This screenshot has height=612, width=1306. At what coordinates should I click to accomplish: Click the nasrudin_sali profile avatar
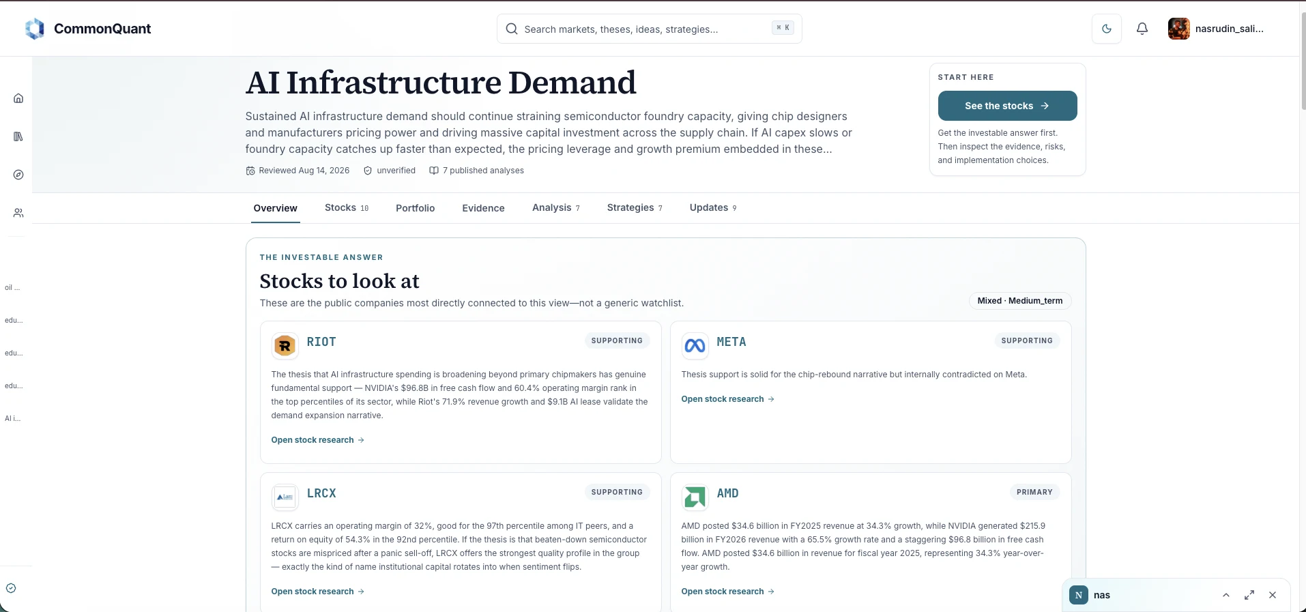(1179, 29)
